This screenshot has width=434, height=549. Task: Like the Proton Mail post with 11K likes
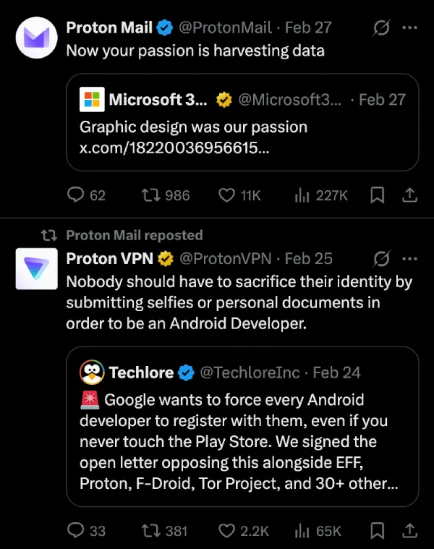pos(227,195)
